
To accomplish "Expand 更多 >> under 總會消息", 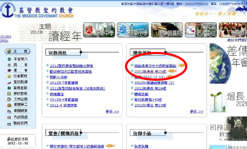I will 197,111.
